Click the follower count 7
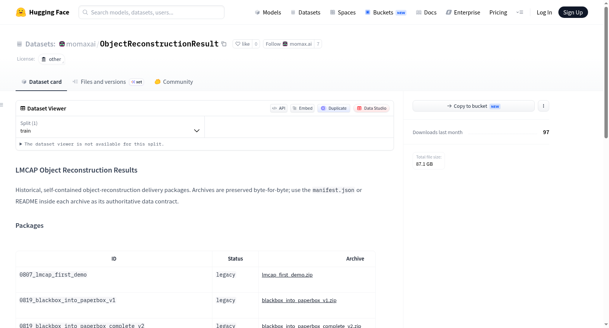This screenshot has height=328, width=609. click(318, 44)
